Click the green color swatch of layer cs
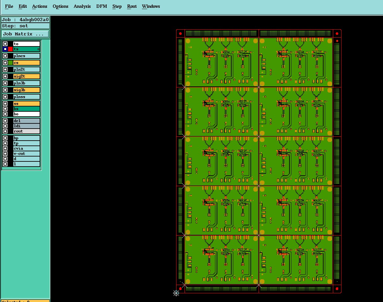This screenshot has height=302, width=383. 10,63
